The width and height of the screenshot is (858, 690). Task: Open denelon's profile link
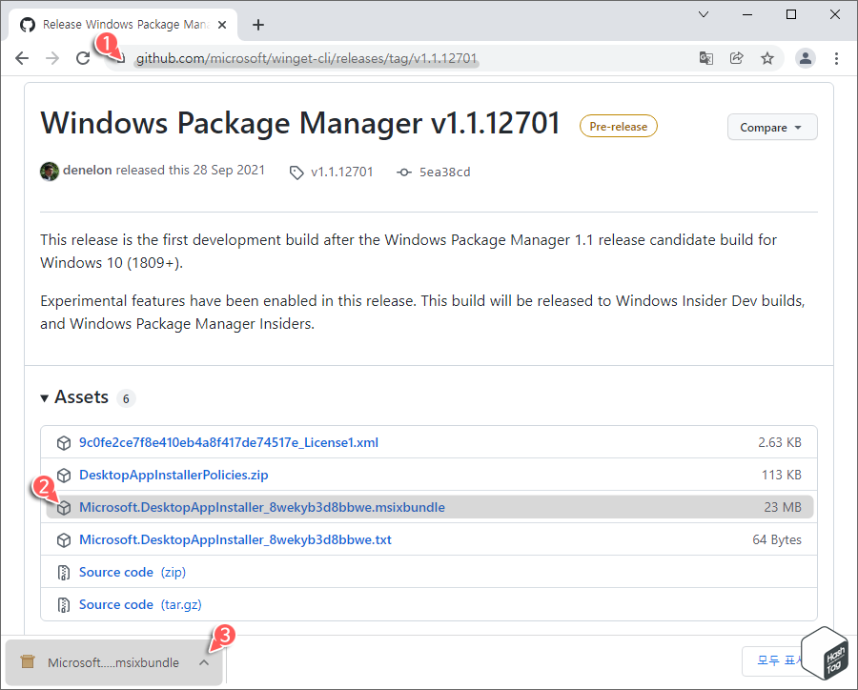click(x=87, y=171)
